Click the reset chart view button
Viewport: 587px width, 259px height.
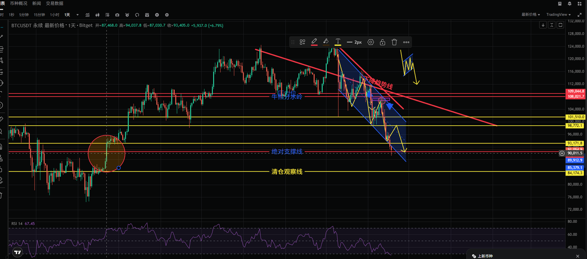[560, 25]
